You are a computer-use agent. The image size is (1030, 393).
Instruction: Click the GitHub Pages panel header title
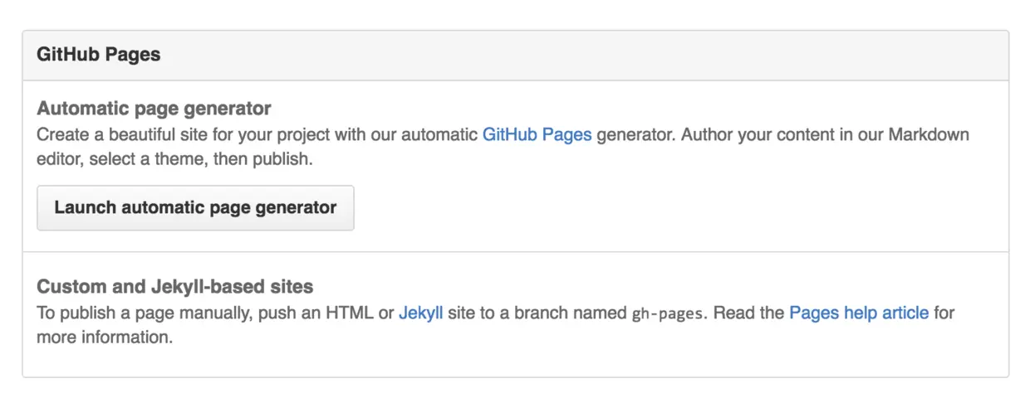click(x=99, y=56)
